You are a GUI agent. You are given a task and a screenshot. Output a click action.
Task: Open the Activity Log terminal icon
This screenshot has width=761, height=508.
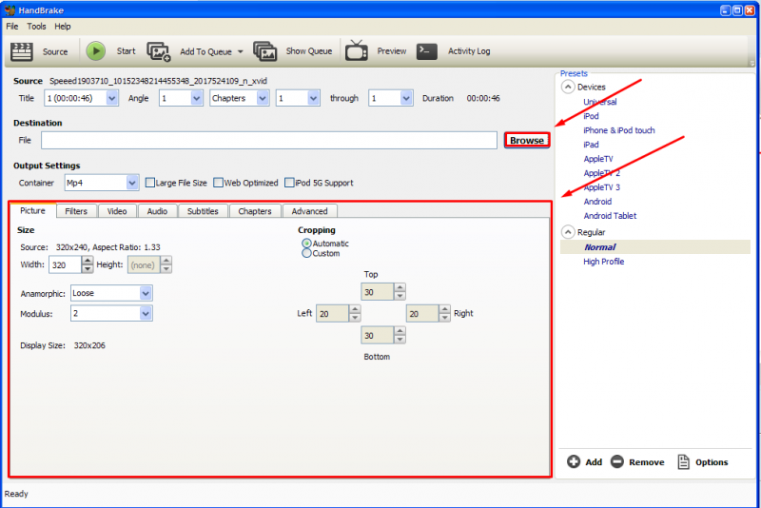427,51
